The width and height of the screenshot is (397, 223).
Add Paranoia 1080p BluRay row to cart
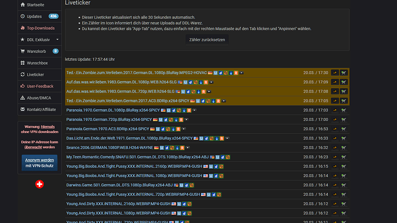[343, 110]
